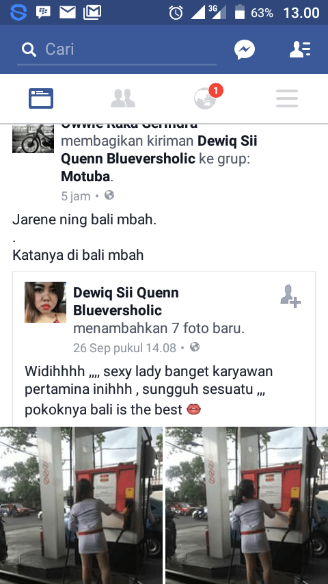
Task: Tap the public globe icon beside 5 jam
Action: 109,195
